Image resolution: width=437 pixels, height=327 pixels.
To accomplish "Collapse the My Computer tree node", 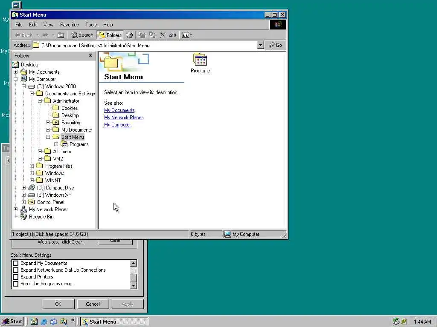I will pyautogui.click(x=16, y=79).
